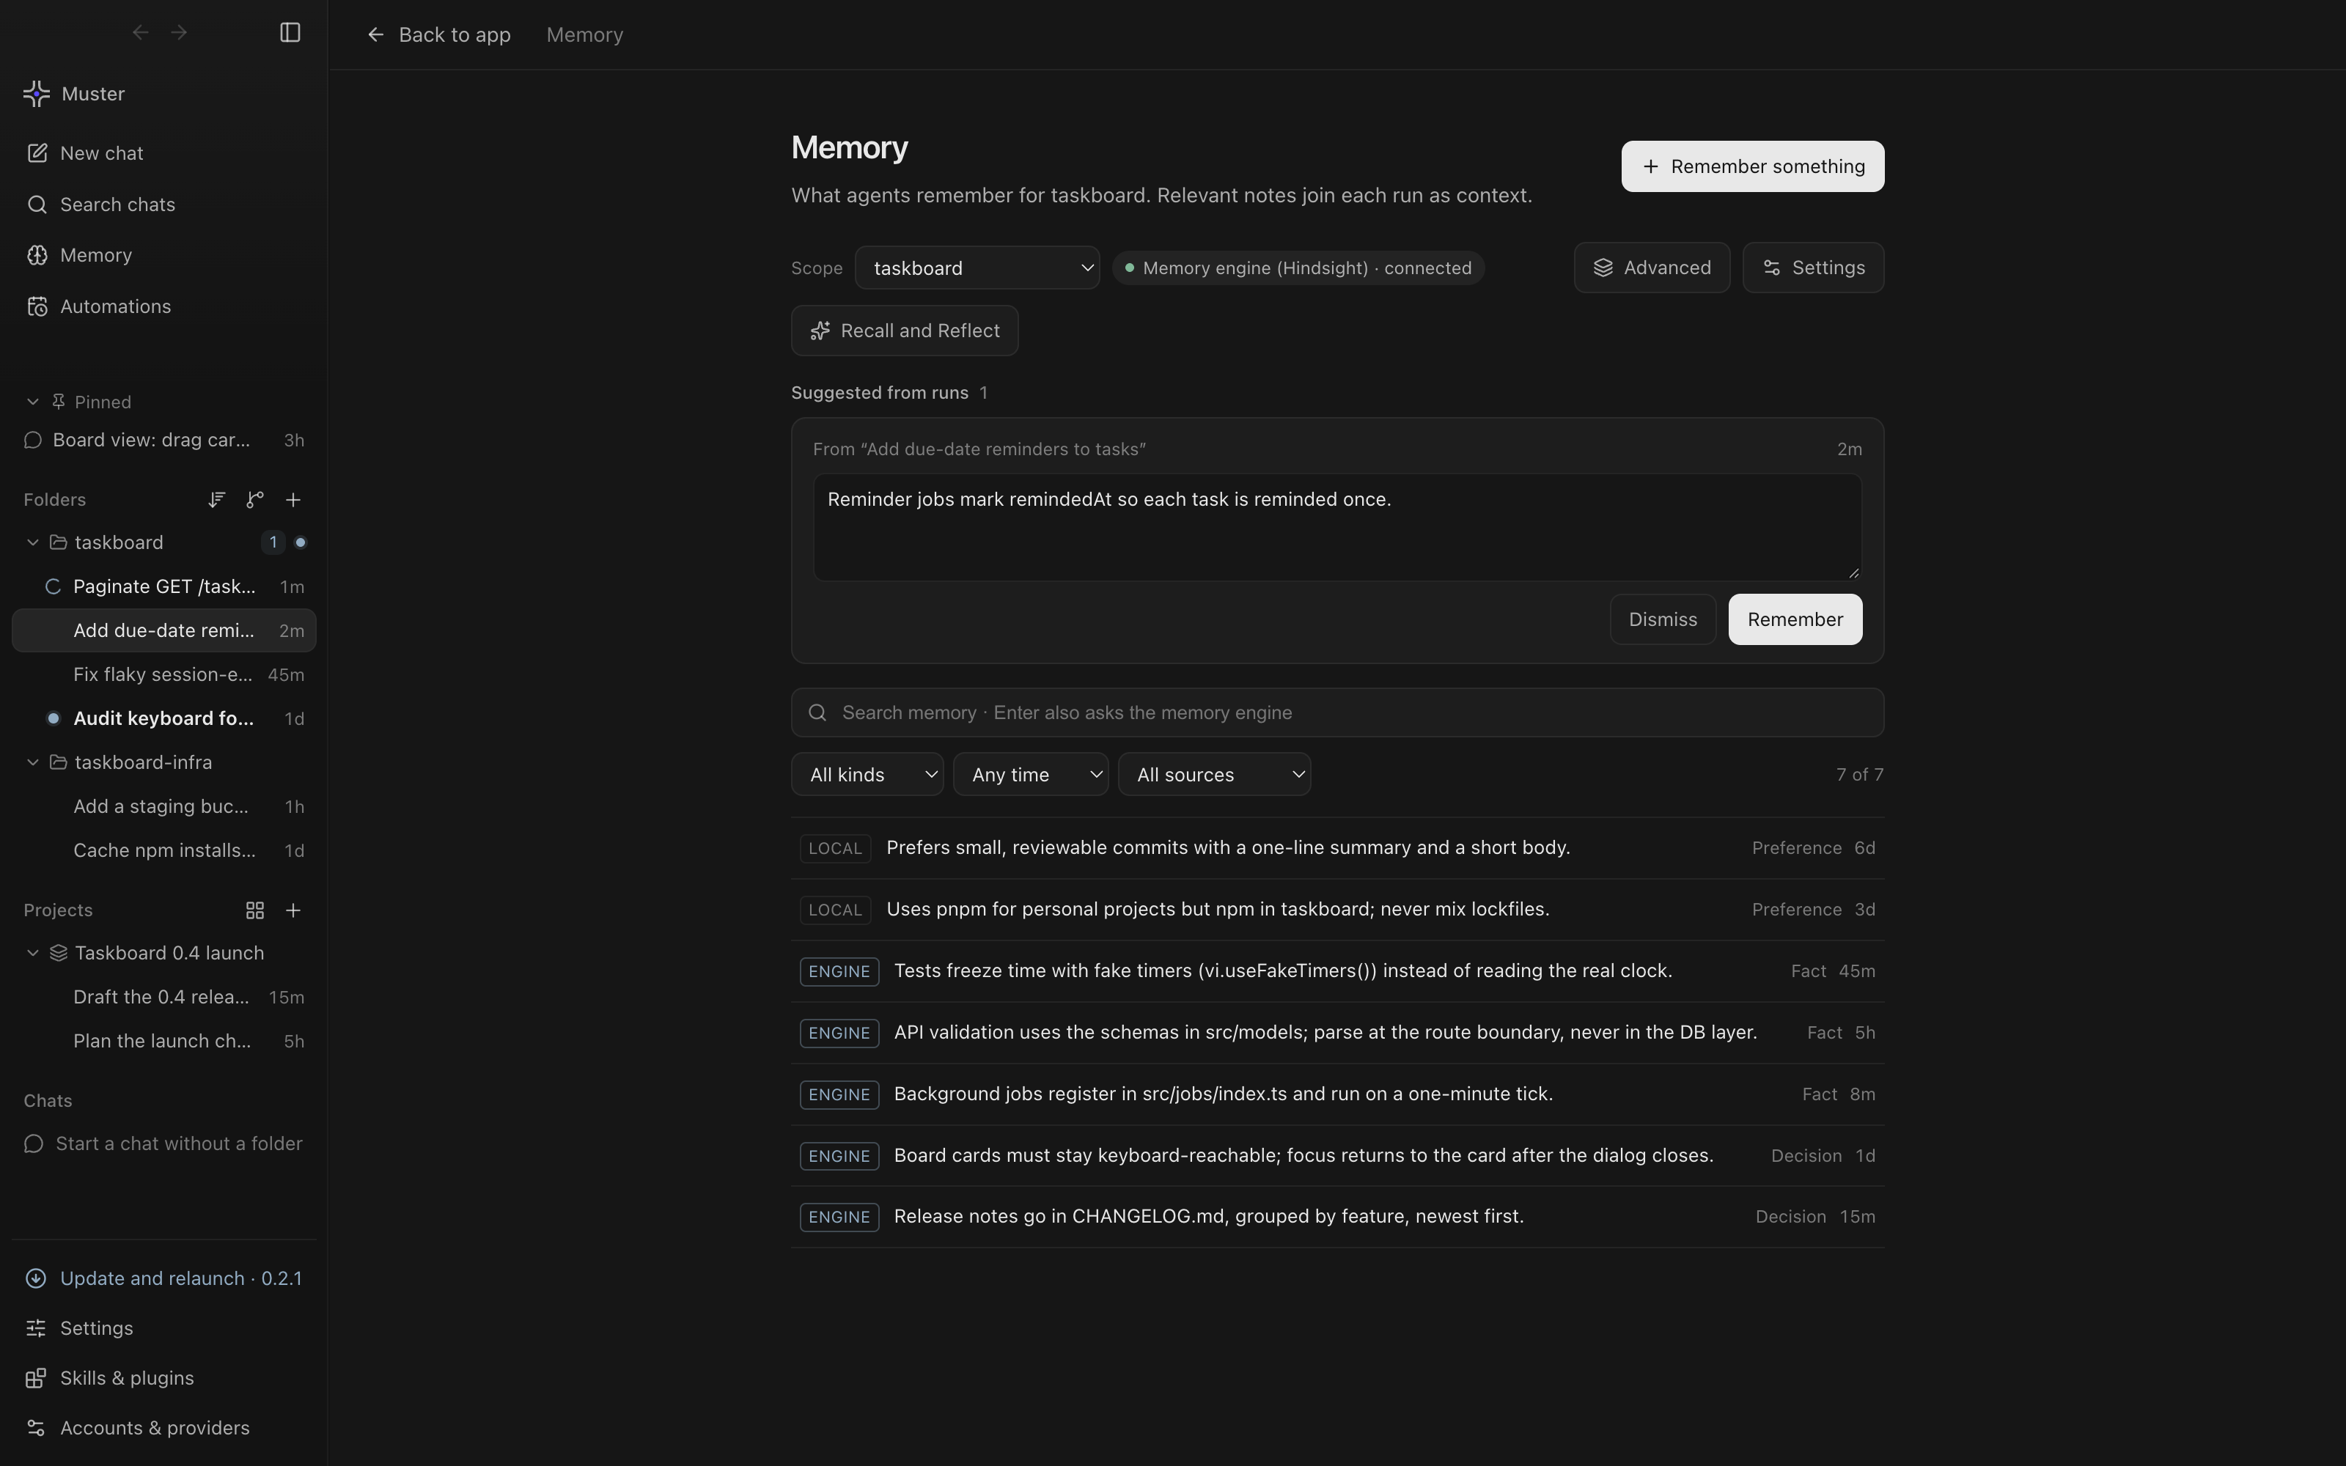Collapse the taskboard-infra folder

click(33, 762)
